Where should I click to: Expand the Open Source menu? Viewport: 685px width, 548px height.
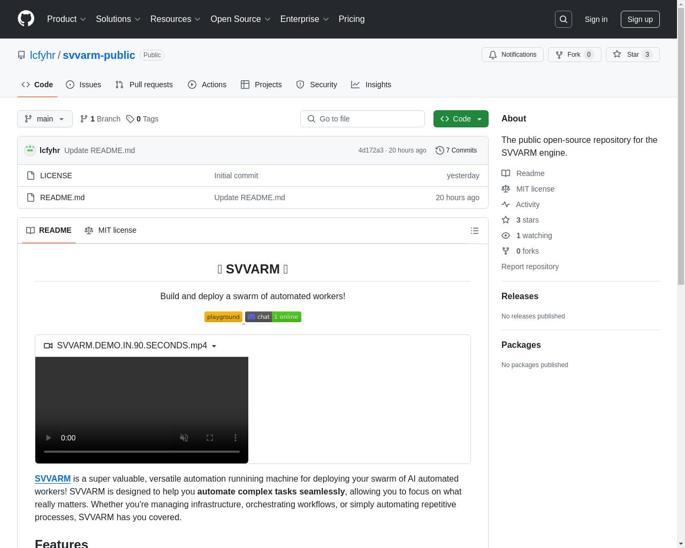click(x=241, y=19)
